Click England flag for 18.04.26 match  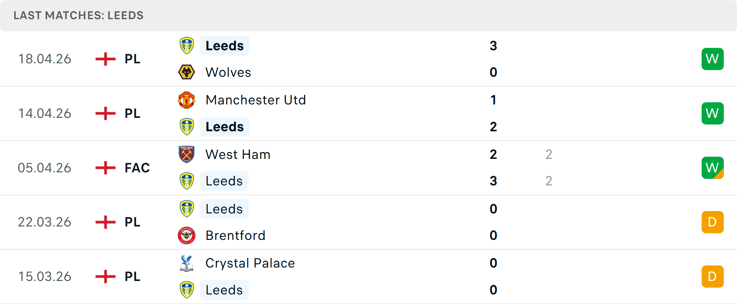tap(106, 59)
